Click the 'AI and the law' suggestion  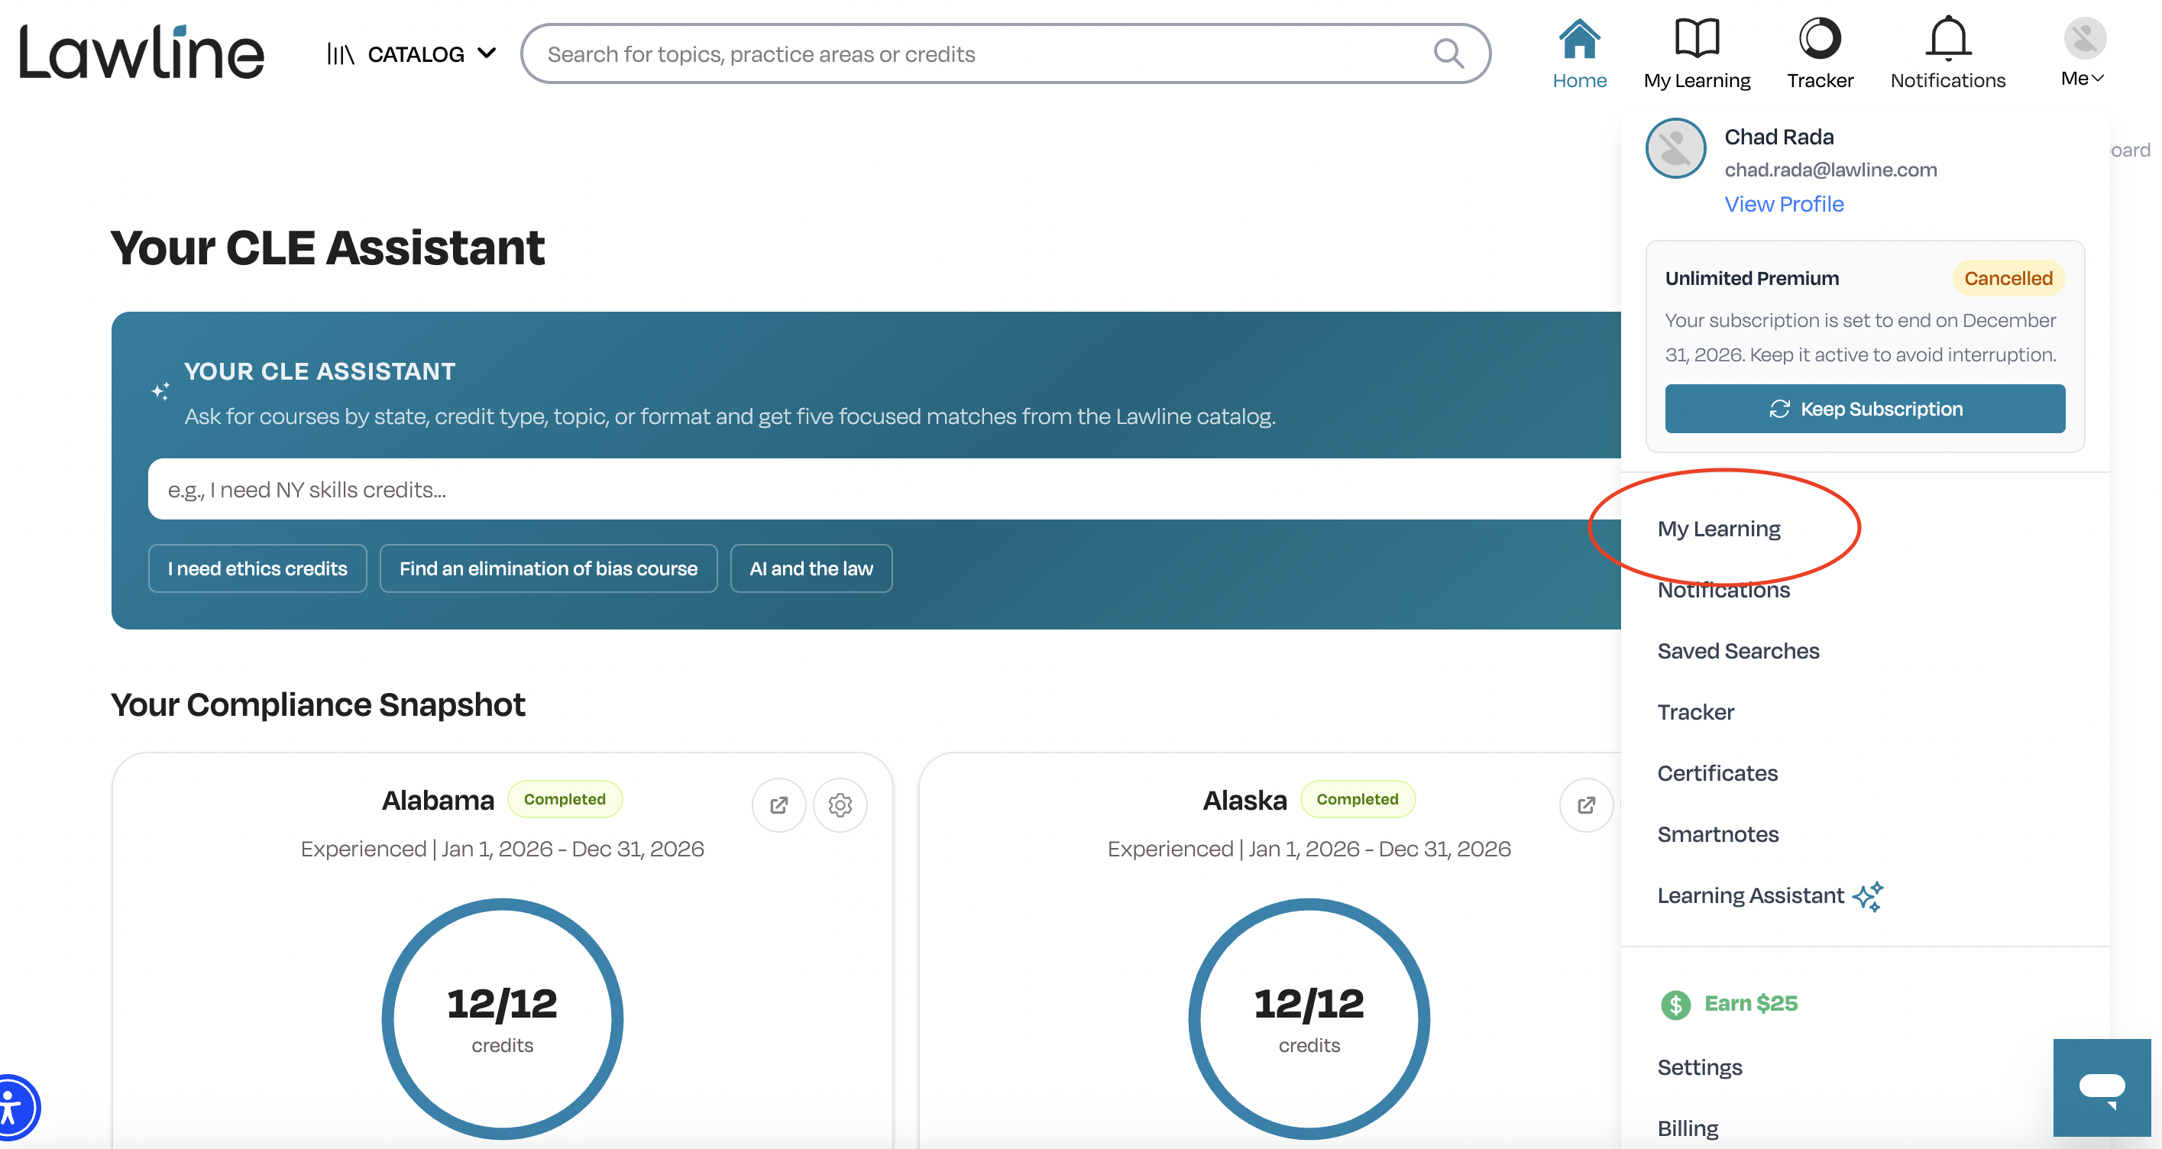click(811, 568)
